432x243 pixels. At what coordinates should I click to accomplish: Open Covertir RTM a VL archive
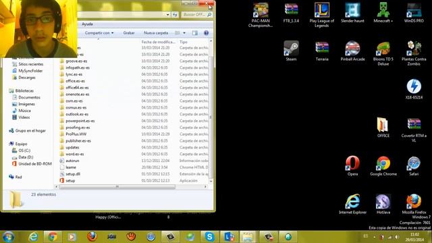pyautogui.click(x=414, y=130)
